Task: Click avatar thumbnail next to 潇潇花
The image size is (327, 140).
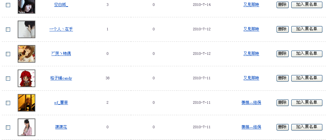Action: point(27,127)
